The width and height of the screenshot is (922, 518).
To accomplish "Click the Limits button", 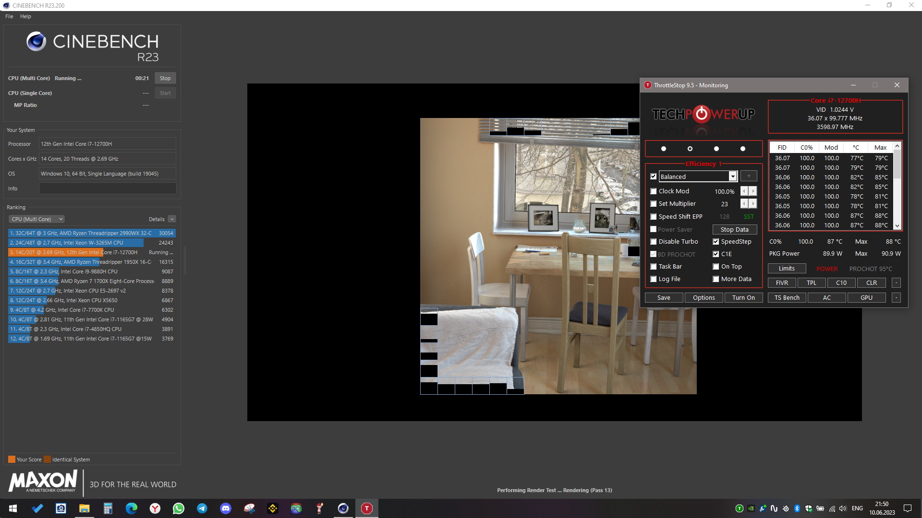I will [787, 269].
